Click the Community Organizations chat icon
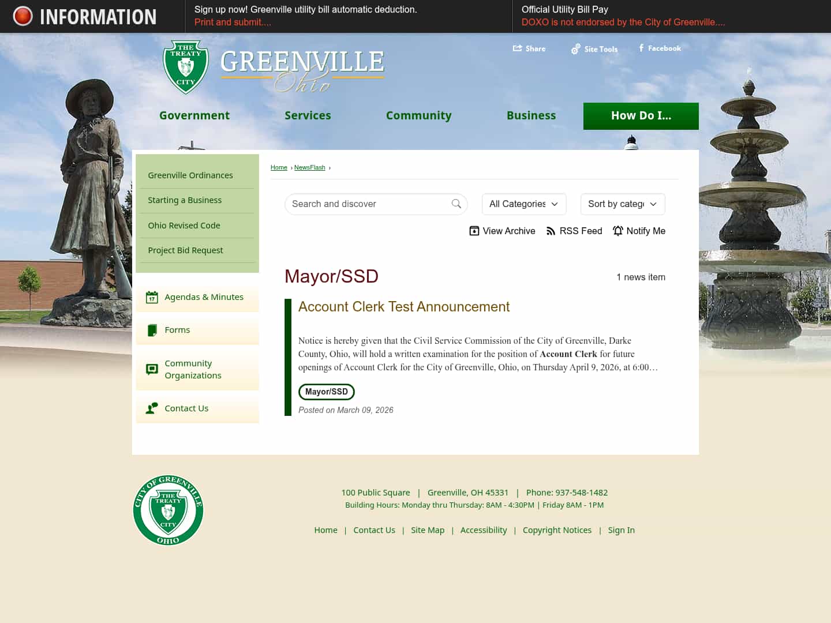 click(152, 369)
